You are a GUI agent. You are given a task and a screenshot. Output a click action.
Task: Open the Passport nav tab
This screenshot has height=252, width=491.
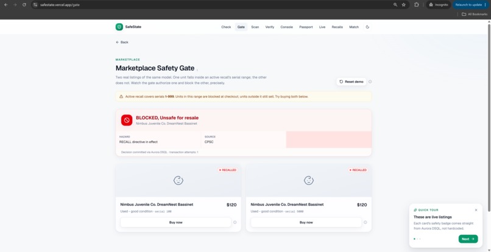coord(306,27)
